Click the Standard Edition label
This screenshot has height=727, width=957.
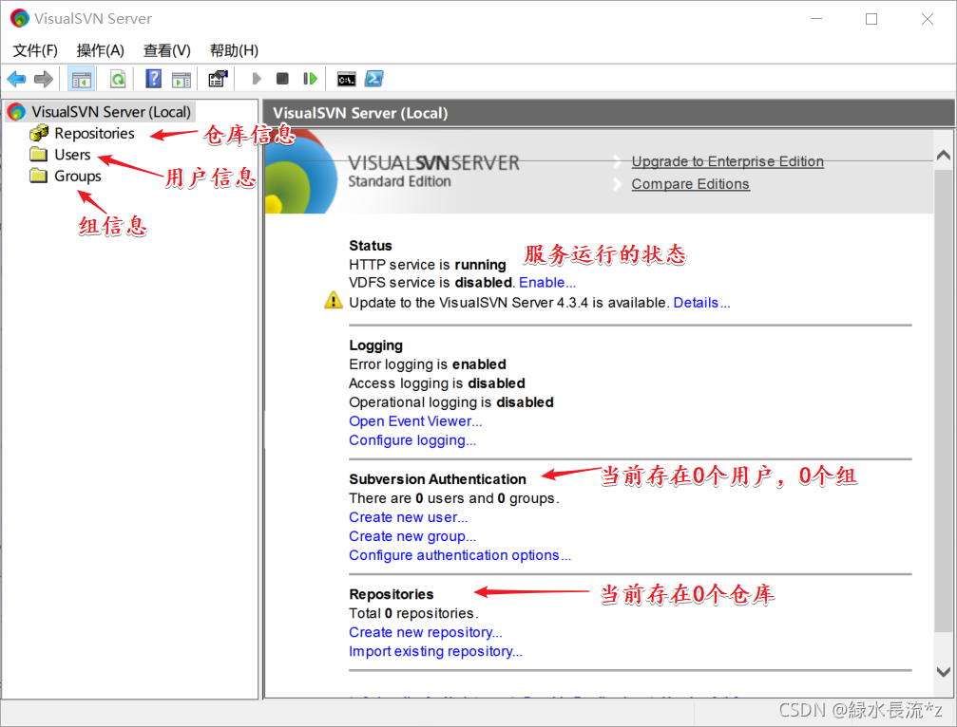pos(399,181)
